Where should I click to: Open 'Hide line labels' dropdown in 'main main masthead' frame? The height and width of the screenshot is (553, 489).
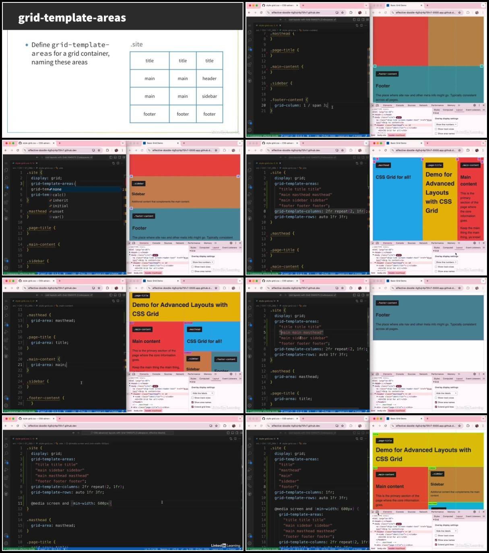click(x=446, y=394)
